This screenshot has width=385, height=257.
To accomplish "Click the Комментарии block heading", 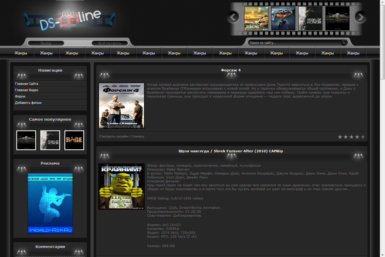I will (x=50, y=246).
